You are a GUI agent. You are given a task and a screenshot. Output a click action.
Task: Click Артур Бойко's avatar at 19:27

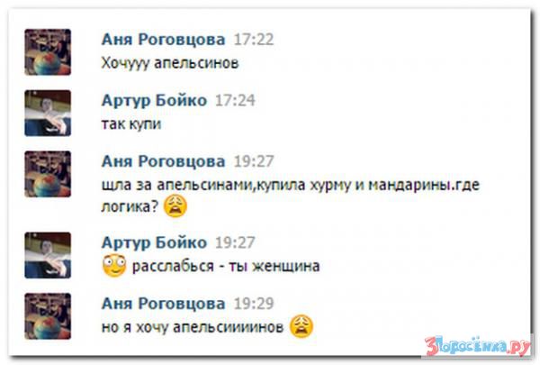[48, 255]
